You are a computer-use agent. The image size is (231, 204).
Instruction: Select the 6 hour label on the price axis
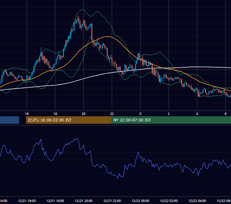226,114
